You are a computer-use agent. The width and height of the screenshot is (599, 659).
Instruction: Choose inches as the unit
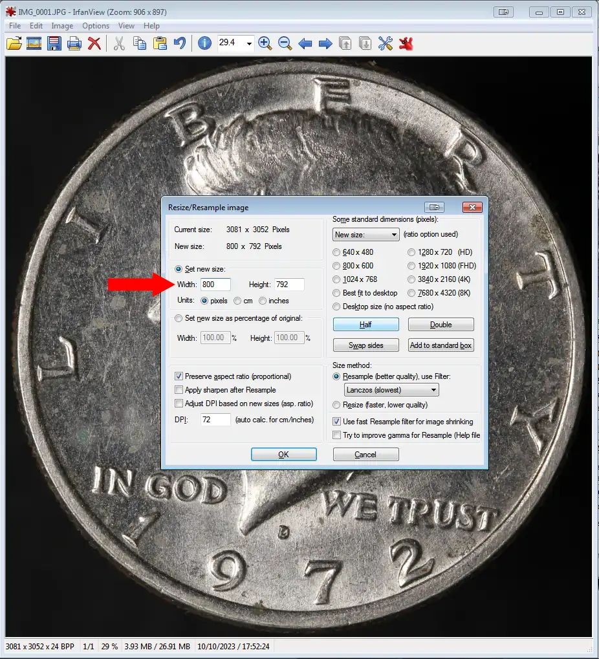pos(263,301)
